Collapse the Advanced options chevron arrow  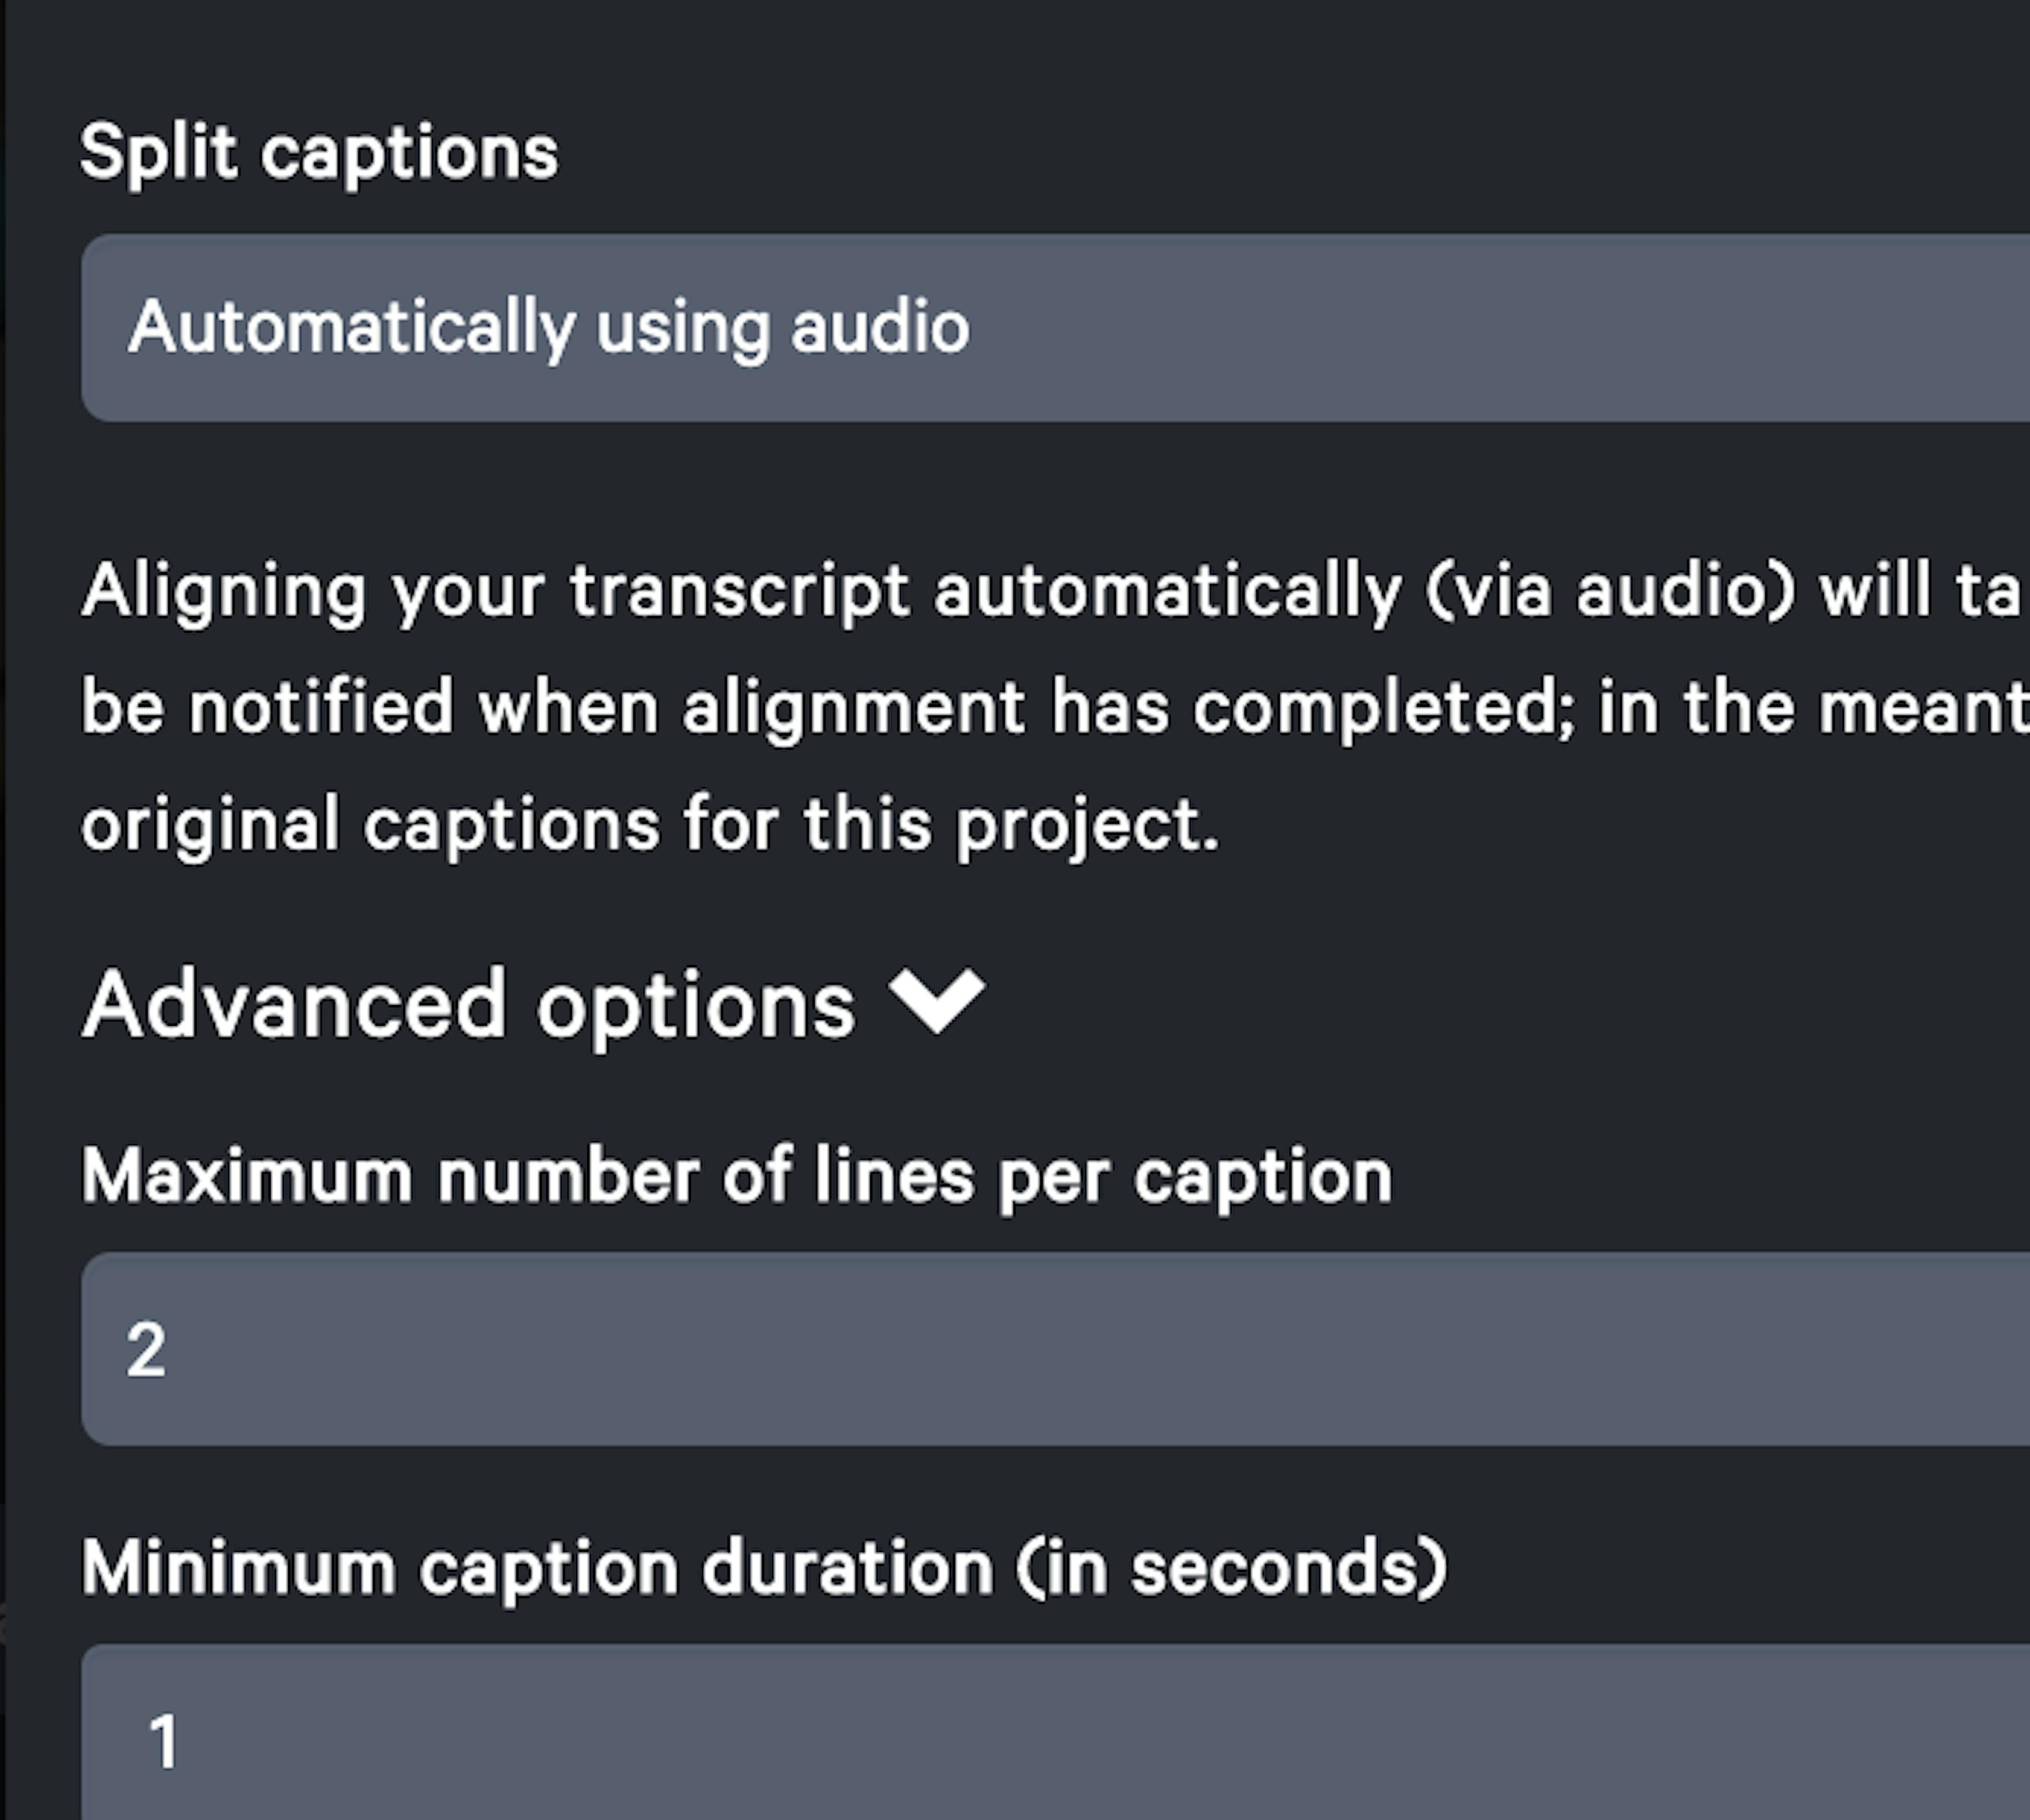[937, 1001]
